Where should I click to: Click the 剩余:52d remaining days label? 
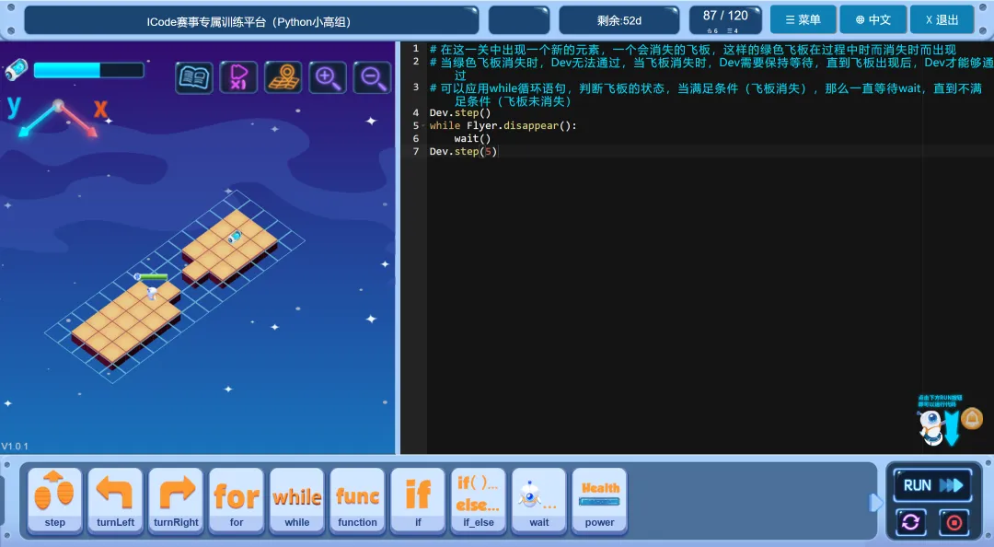point(619,20)
